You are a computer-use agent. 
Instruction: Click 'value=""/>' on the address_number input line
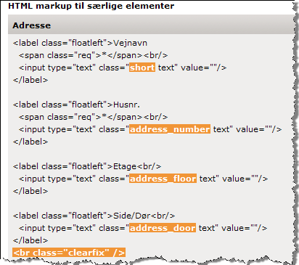click(259, 129)
